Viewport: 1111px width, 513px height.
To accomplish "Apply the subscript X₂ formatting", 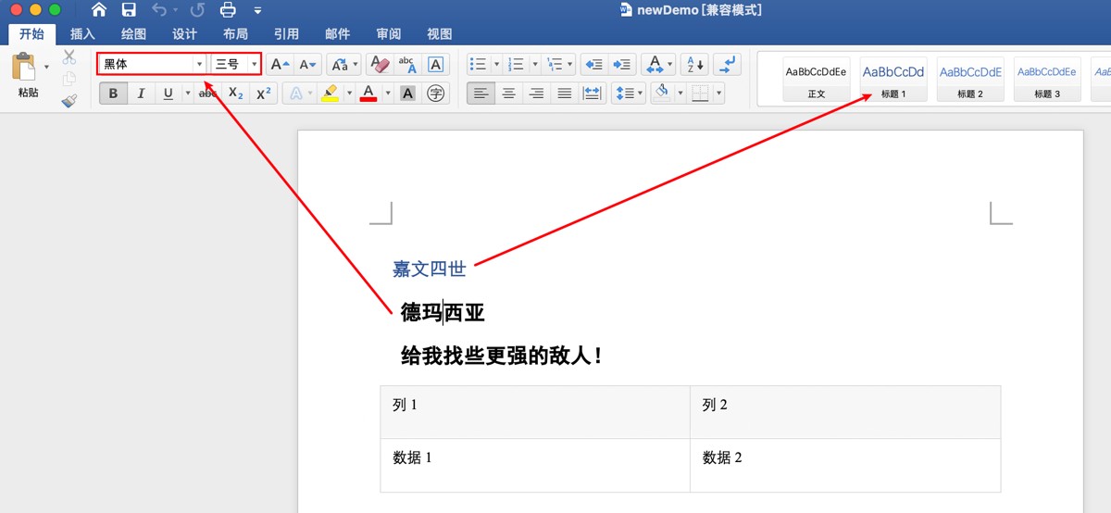I will (x=236, y=93).
